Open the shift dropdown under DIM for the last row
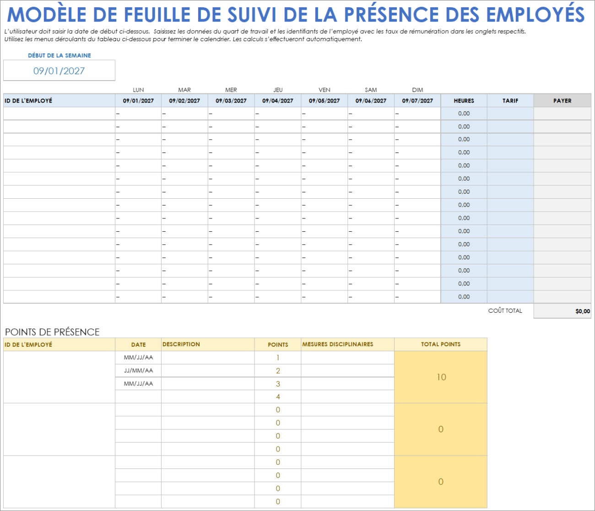Image resolution: width=595 pixels, height=511 pixels. [x=417, y=296]
